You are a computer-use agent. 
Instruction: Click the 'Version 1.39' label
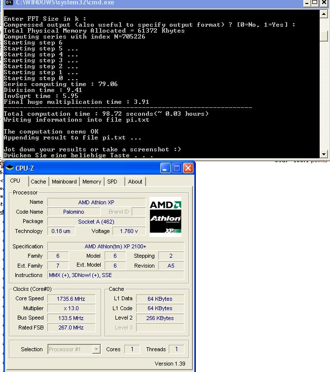[170, 364]
